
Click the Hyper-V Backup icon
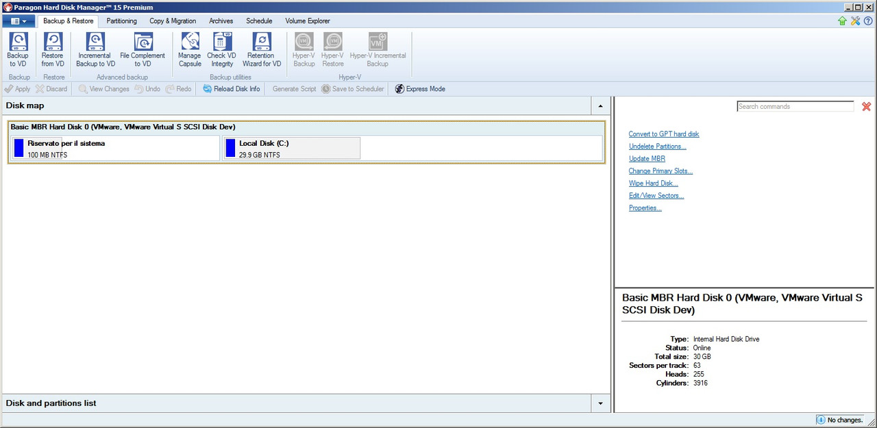coord(304,50)
